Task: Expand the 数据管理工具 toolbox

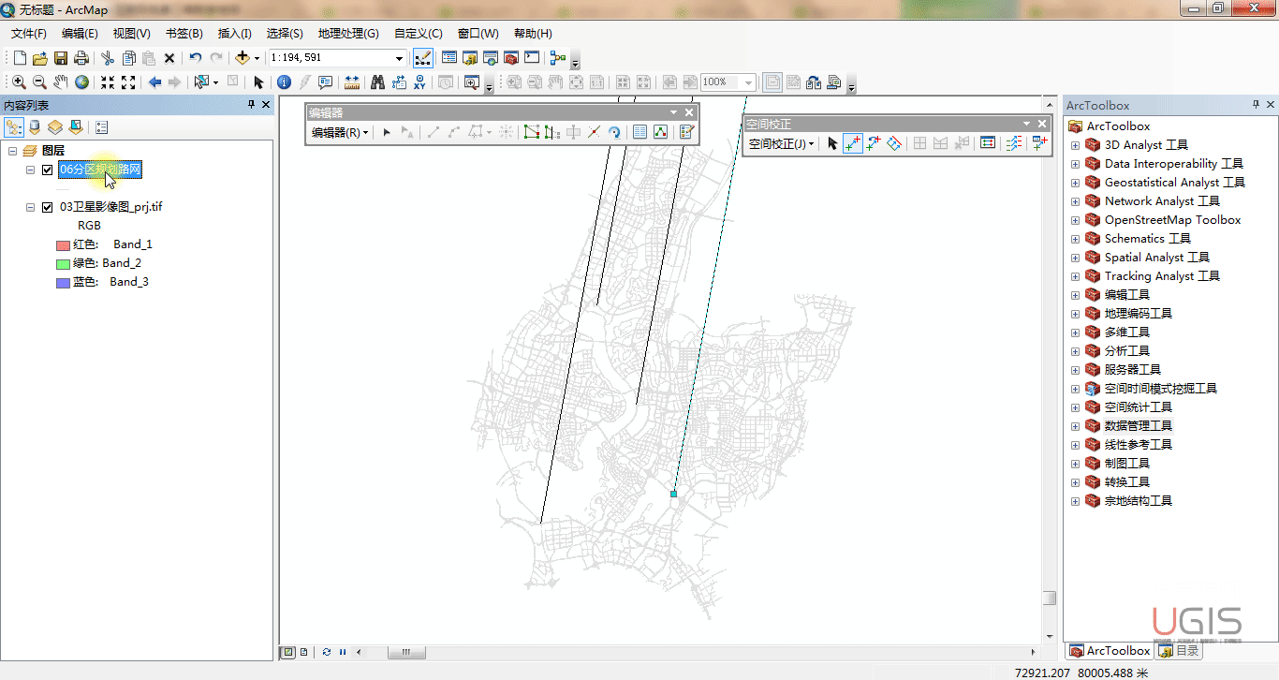Action: 1075,426
